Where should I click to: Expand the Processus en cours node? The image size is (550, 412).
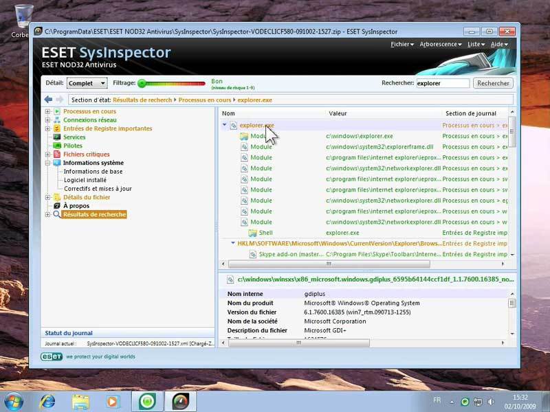[47, 111]
